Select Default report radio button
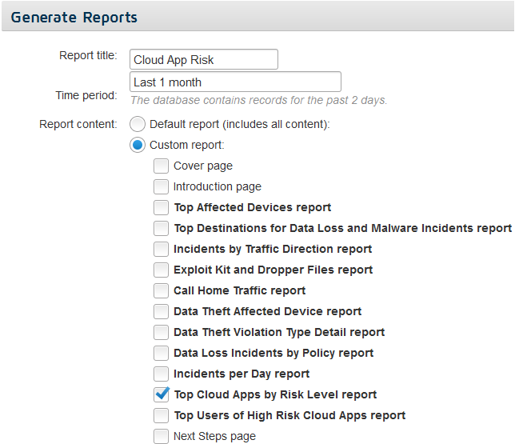This screenshot has width=515, height=444. (138, 124)
